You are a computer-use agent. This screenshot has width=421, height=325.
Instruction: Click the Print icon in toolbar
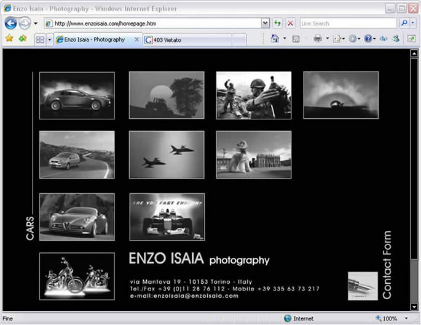point(318,39)
